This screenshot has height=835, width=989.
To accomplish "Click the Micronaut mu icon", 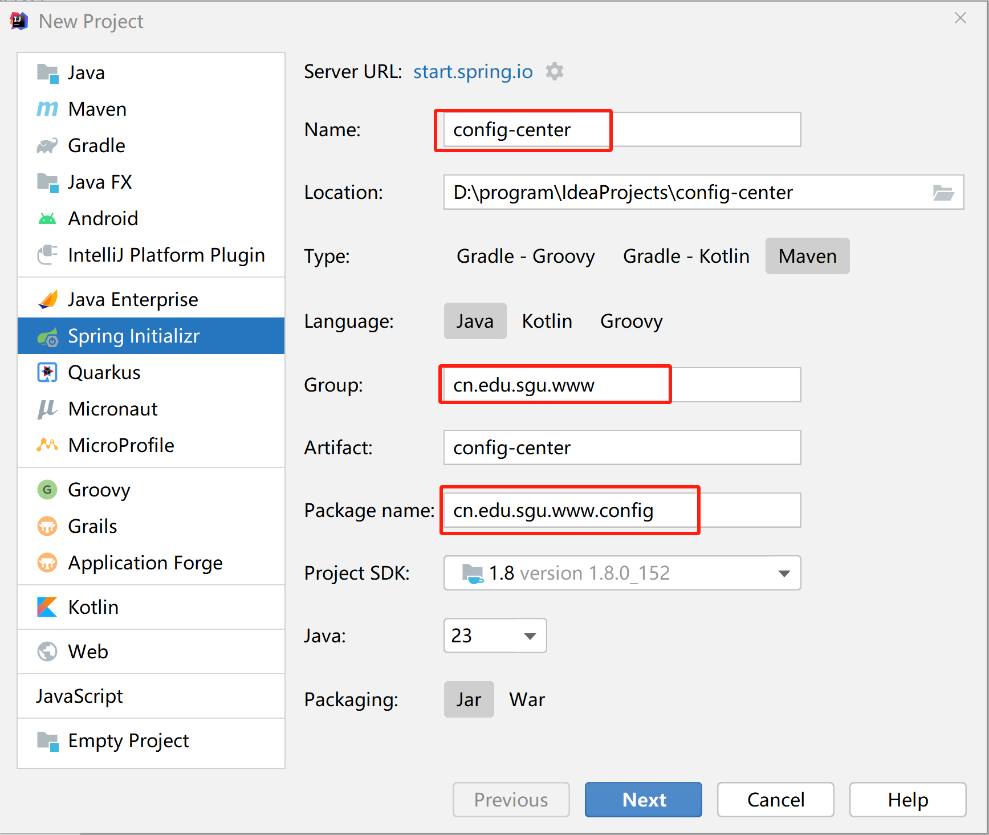I will tap(47, 409).
